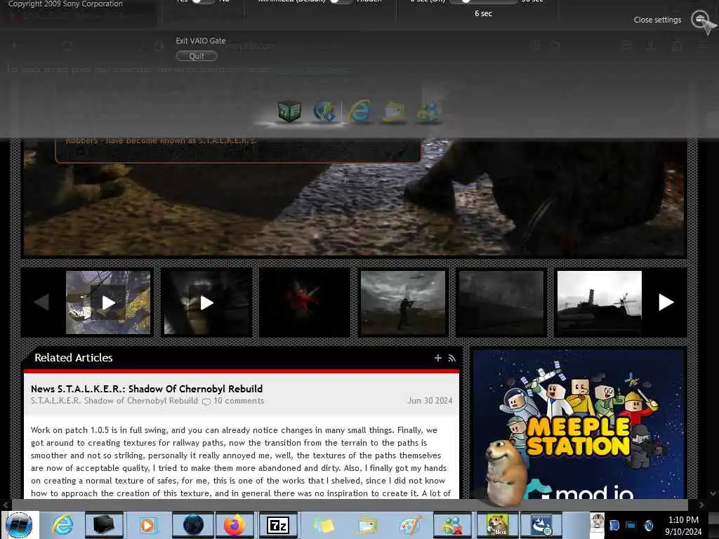
Task: Open Windows Media Player from the taskbar
Action: coord(147,525)
